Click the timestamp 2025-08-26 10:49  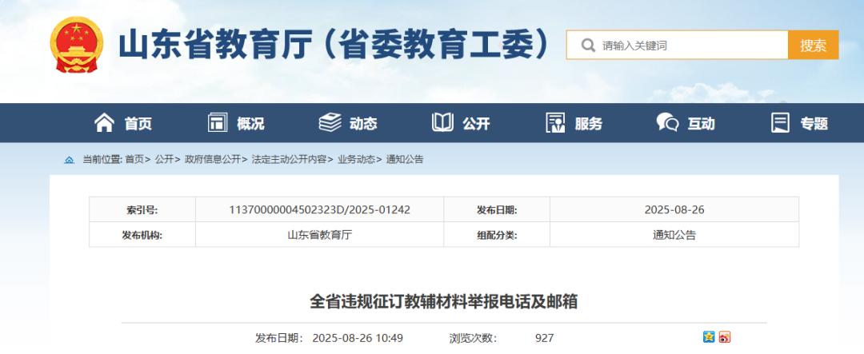[358, 337]
